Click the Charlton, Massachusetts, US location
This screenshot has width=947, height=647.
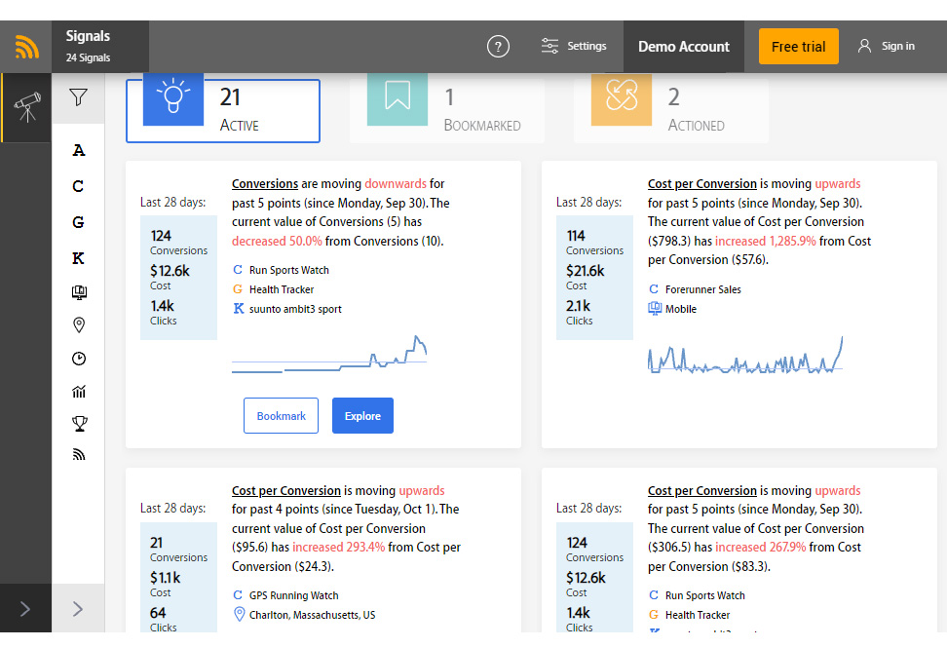[x=312, y=615]
